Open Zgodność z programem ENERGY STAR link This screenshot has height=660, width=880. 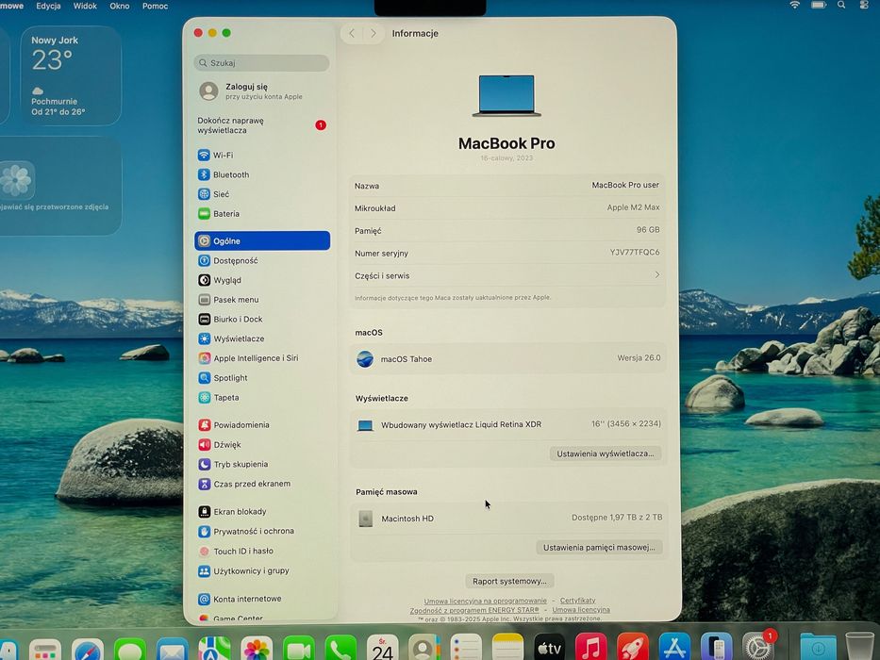coord(474,610)
